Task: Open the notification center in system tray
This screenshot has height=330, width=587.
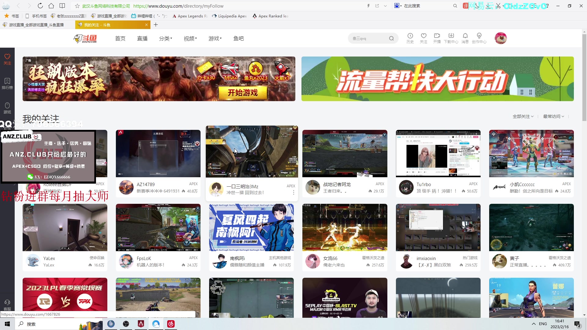Action: pyautogui.click(x=578, y=324)
